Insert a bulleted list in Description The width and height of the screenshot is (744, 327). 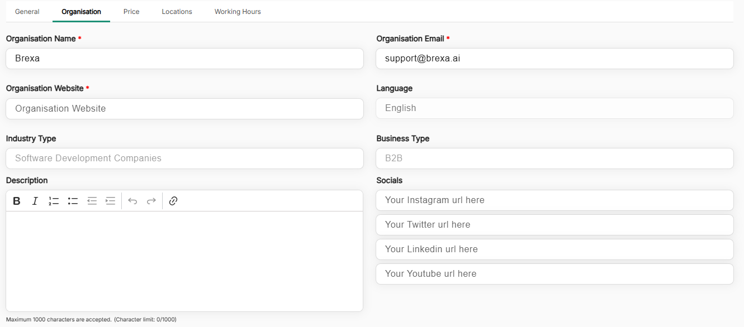pos(73,201)
